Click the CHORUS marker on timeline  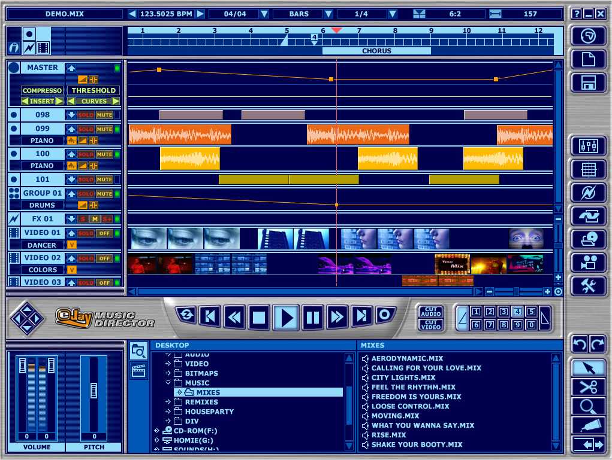(x=376, y=51)
